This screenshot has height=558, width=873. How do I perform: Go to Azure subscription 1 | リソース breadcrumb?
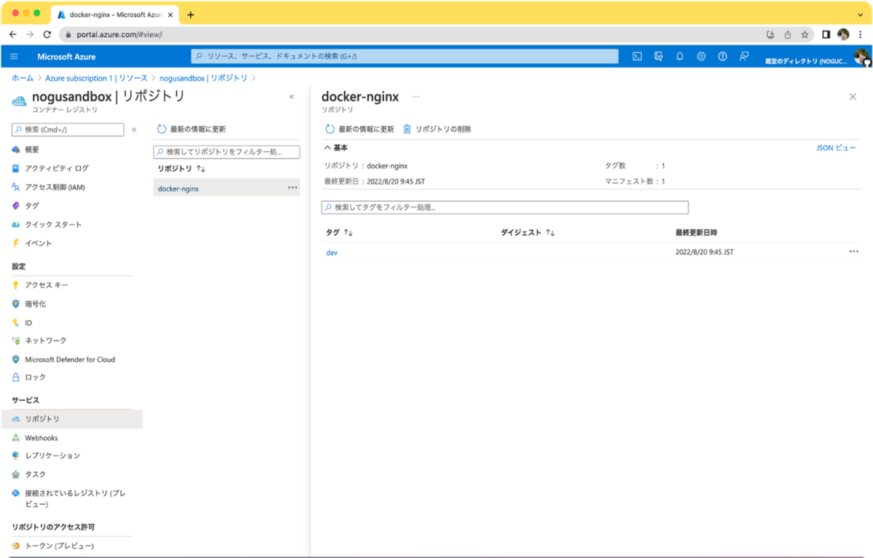(x=96, y=78)
